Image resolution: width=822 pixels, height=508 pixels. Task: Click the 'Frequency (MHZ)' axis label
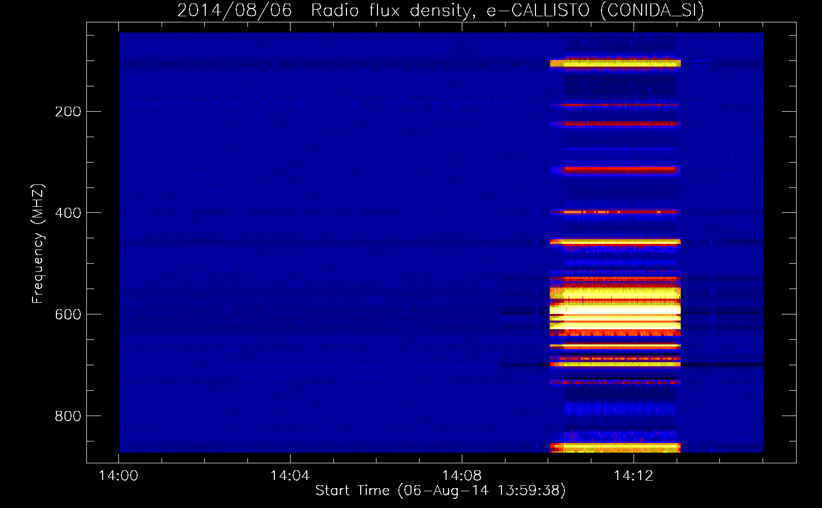(38, 244)
